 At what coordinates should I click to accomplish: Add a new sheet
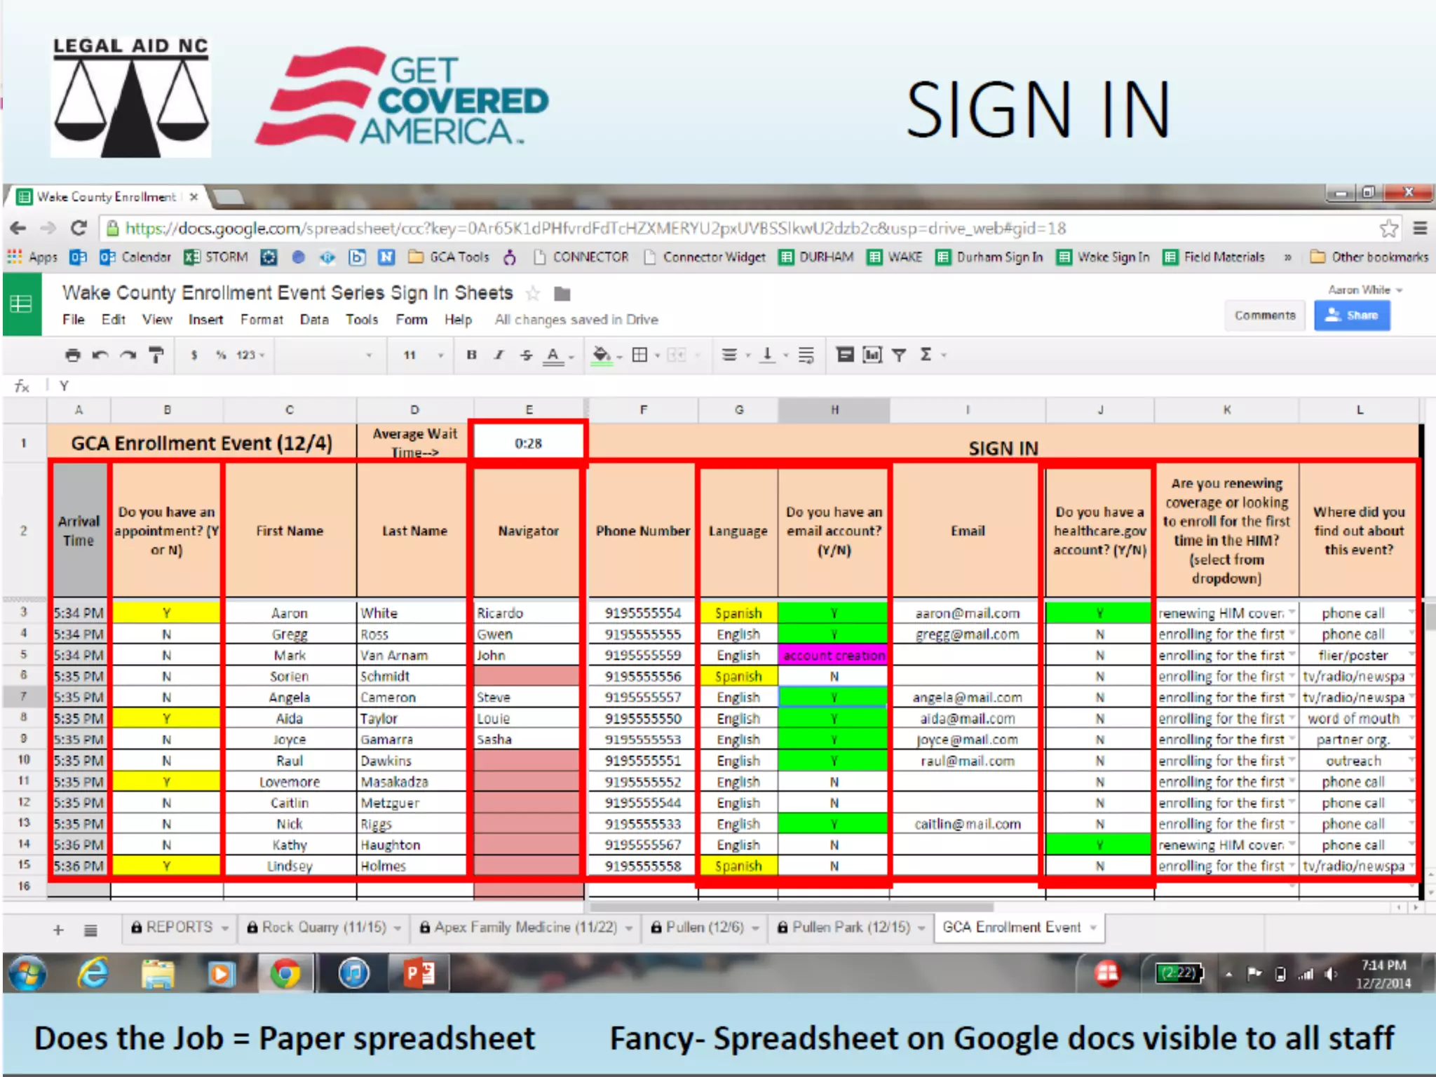58,930
